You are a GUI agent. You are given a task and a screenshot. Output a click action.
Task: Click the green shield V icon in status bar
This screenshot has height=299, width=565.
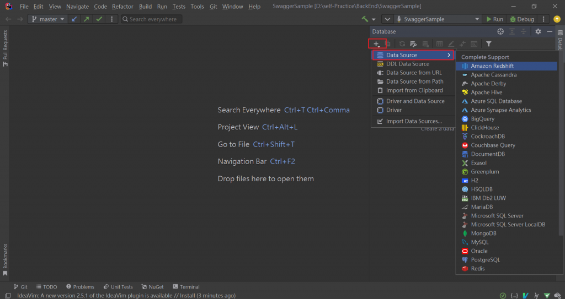coord(547,295)
